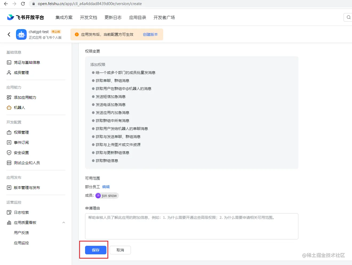Click permission 获取单聊、群组消息
Screen dimensions: 352x265
[112, 81]
